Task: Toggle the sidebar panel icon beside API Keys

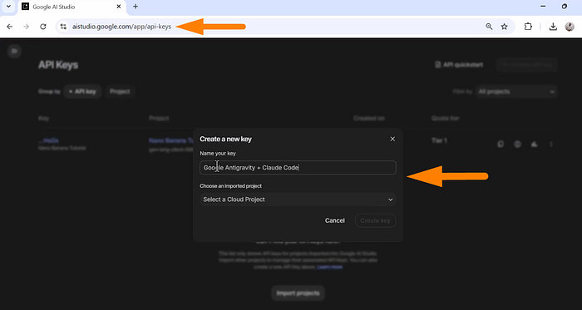Action: 14,52
